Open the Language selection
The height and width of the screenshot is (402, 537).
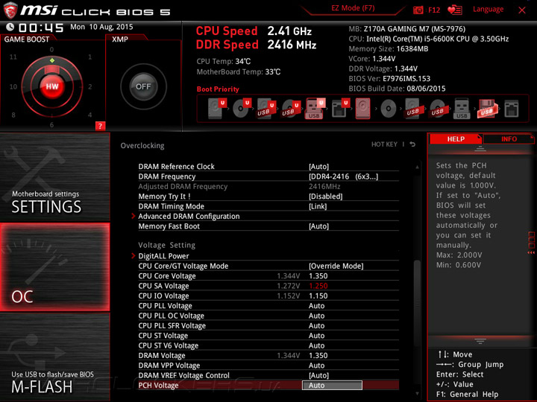488,9
